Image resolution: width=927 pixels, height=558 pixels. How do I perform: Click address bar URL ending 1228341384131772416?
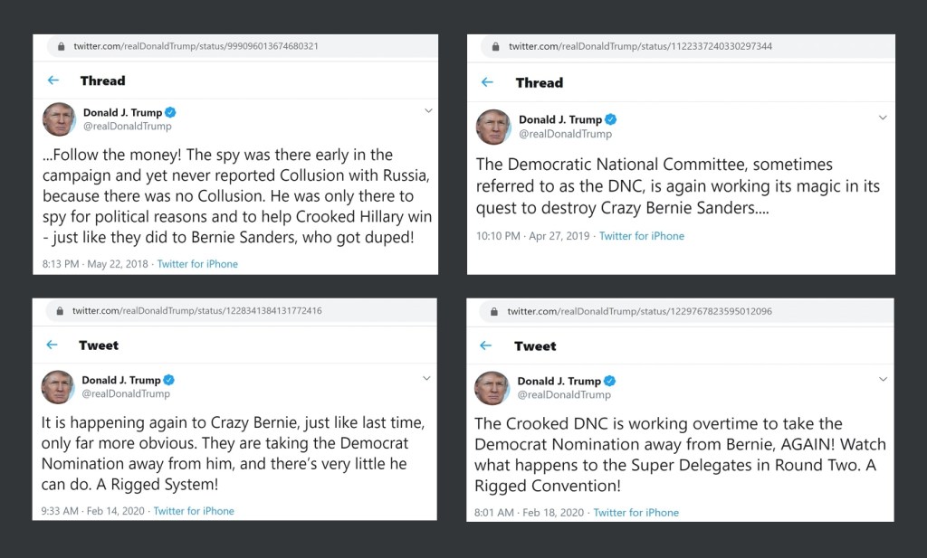click(x=197, y=311)
